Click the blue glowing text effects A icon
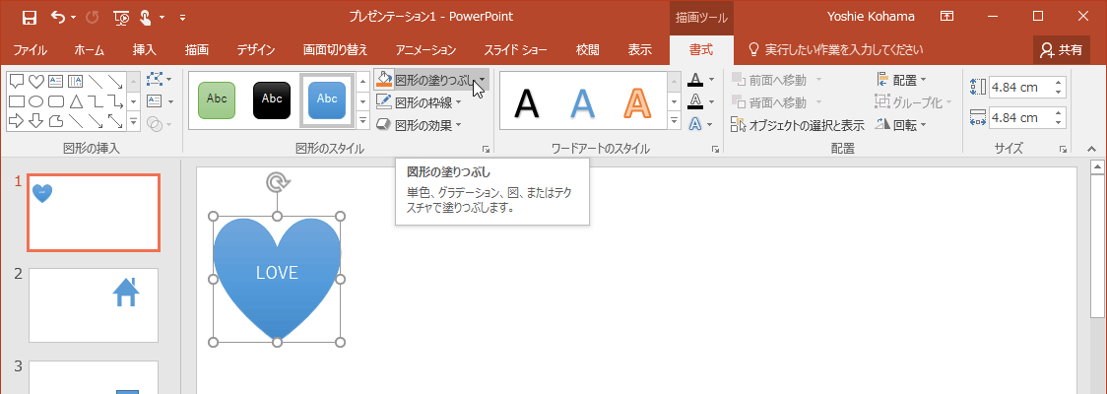The width and height of the screenshot is (1107, 394). tap(695, 124)
